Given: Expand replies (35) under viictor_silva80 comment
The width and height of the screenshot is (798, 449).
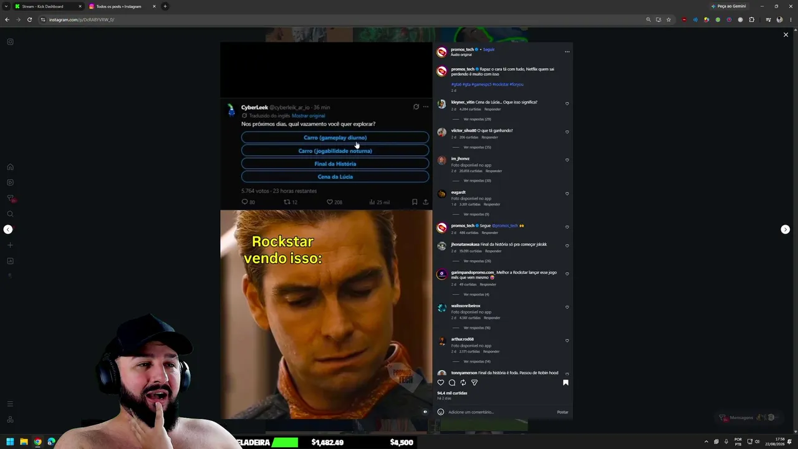Looking at the screenshot, I should pos(477,147).
